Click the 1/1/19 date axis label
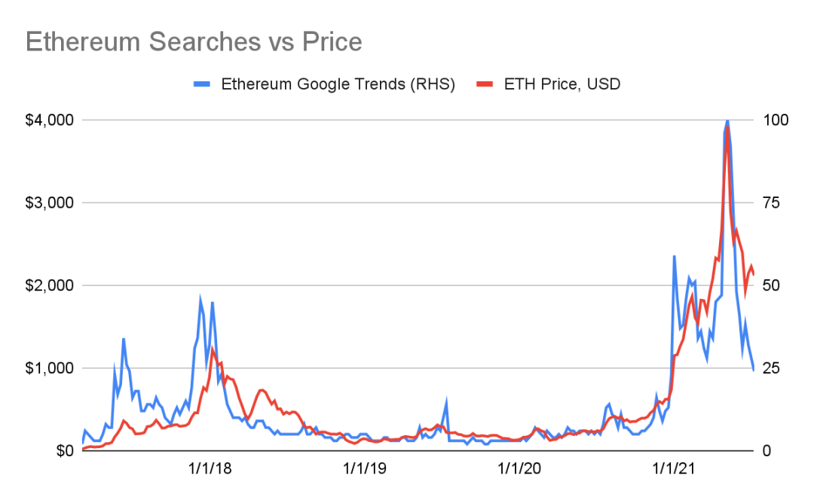814x503 pixels. [365, 469]
